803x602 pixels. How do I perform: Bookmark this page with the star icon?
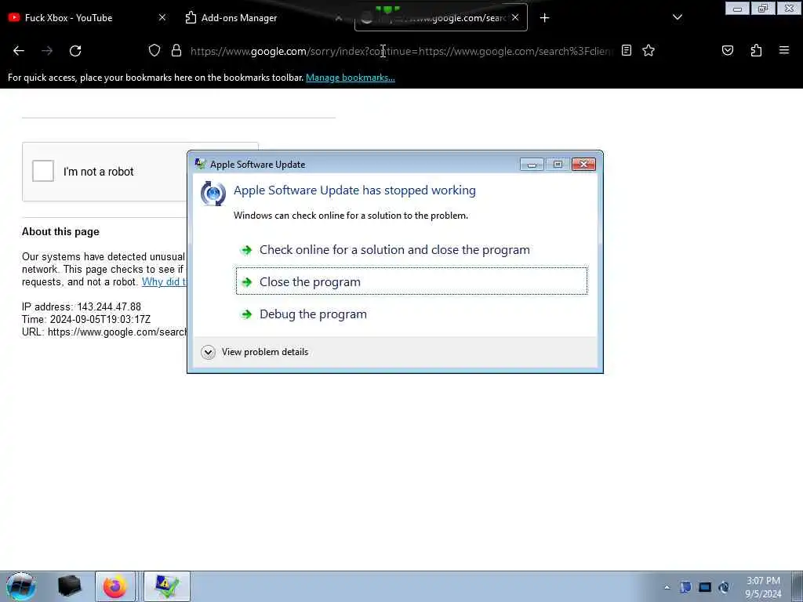click(649, 50)
